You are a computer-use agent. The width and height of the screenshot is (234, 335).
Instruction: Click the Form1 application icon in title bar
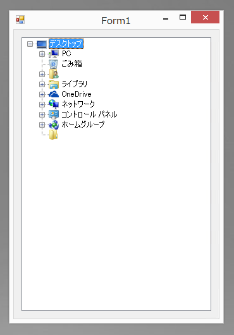20,20
